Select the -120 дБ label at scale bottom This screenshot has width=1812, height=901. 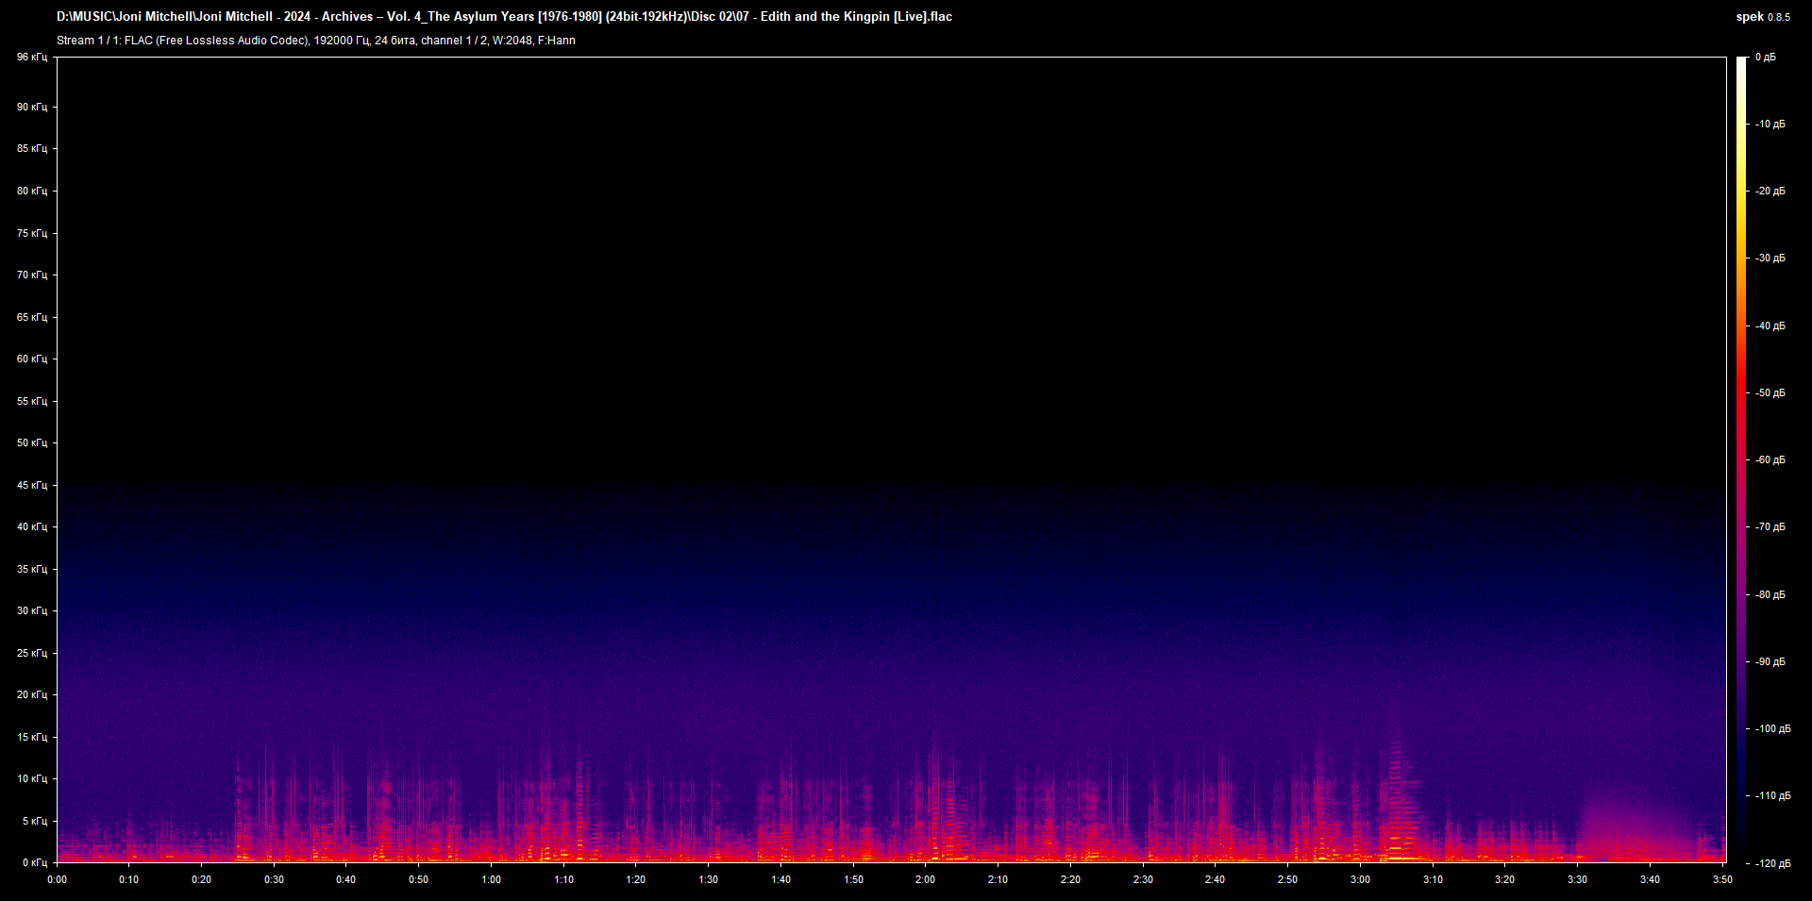coord(1772,863)
